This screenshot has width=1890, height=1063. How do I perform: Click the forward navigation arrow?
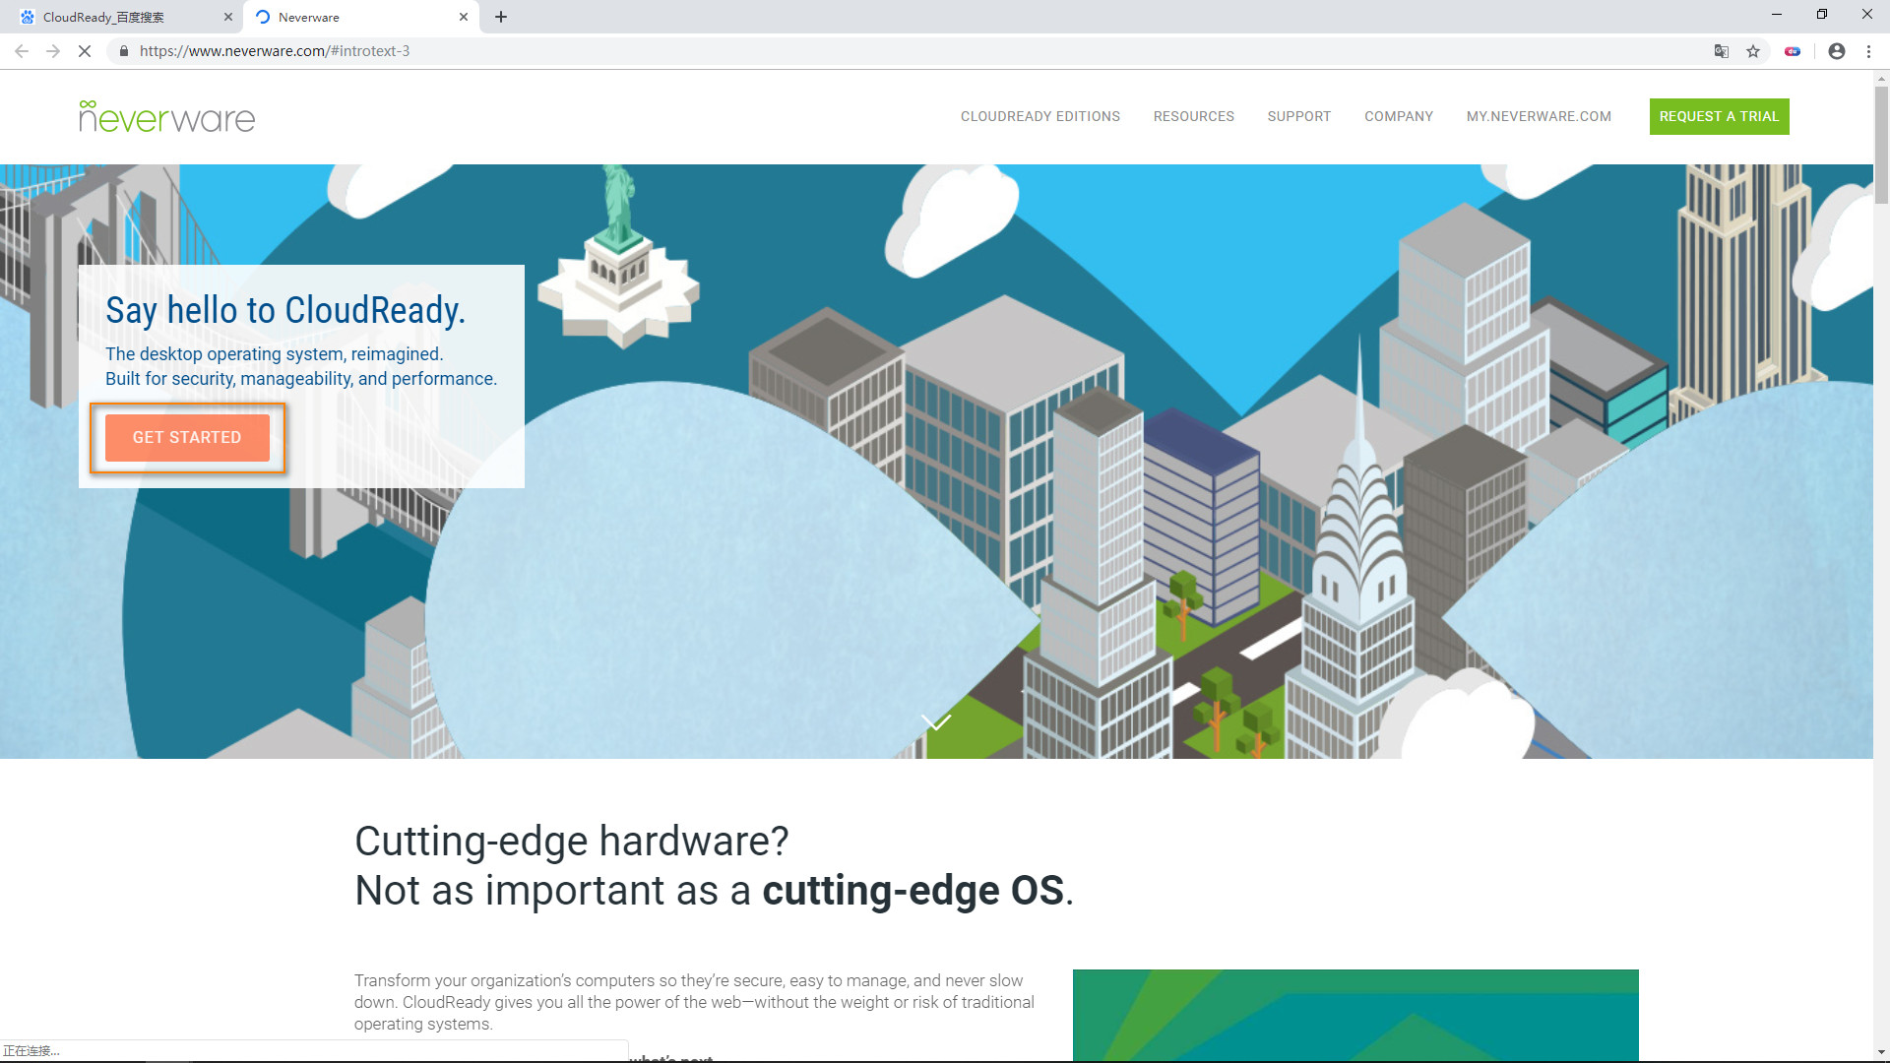pos(53,51)
